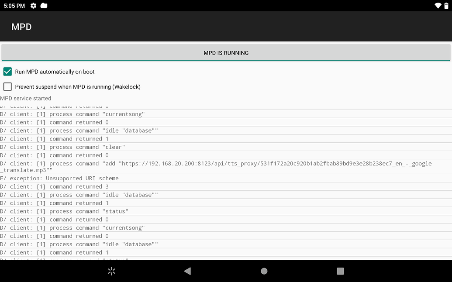Viewport: 452px width, 282px height.
Task: Tap the MPD service started status text
Action: tap(25, 98)
